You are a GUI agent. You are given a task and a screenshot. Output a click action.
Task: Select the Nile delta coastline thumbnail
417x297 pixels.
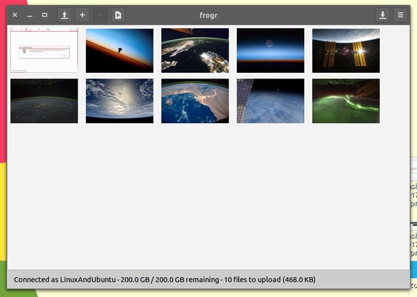click(195, 101)
